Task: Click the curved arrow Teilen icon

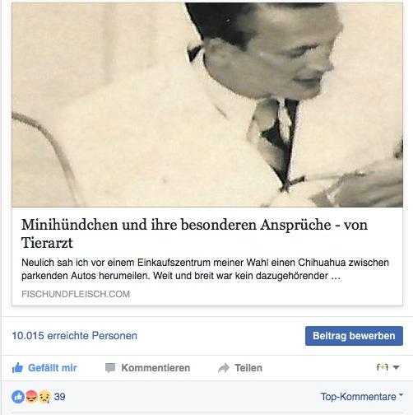Action: click(224, 368)
